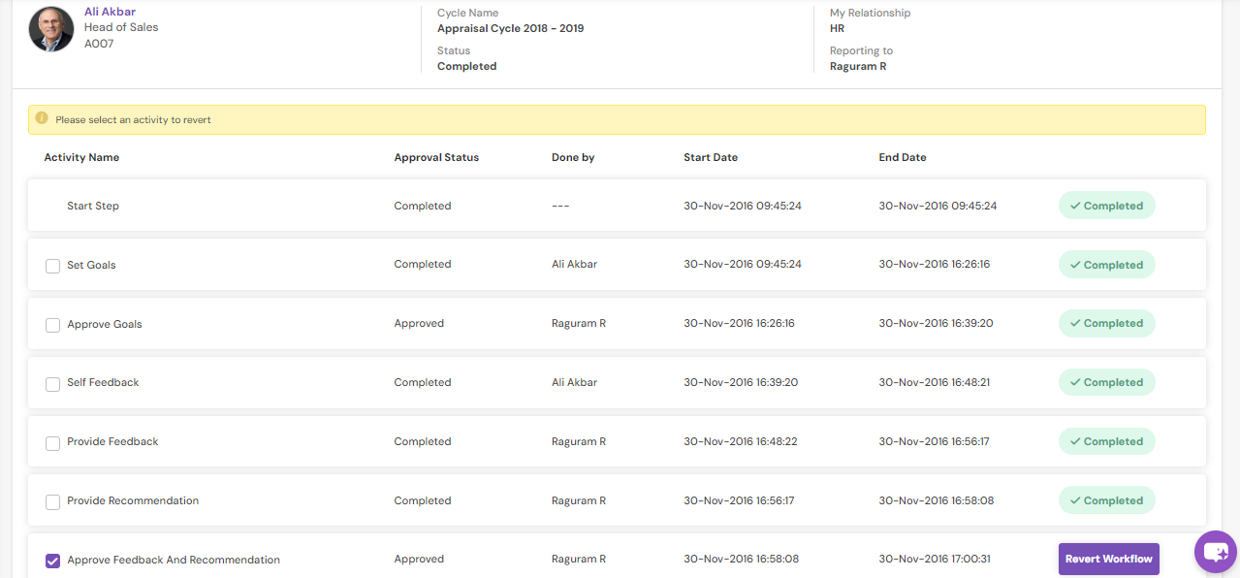Screen dimensions: 1240x578
Task: Tick the Provide Recommendation checkbox
Action: point(53,502)
